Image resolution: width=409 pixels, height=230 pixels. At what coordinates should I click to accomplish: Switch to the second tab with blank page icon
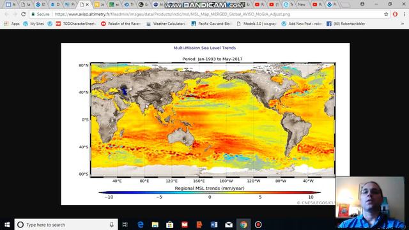26,4
